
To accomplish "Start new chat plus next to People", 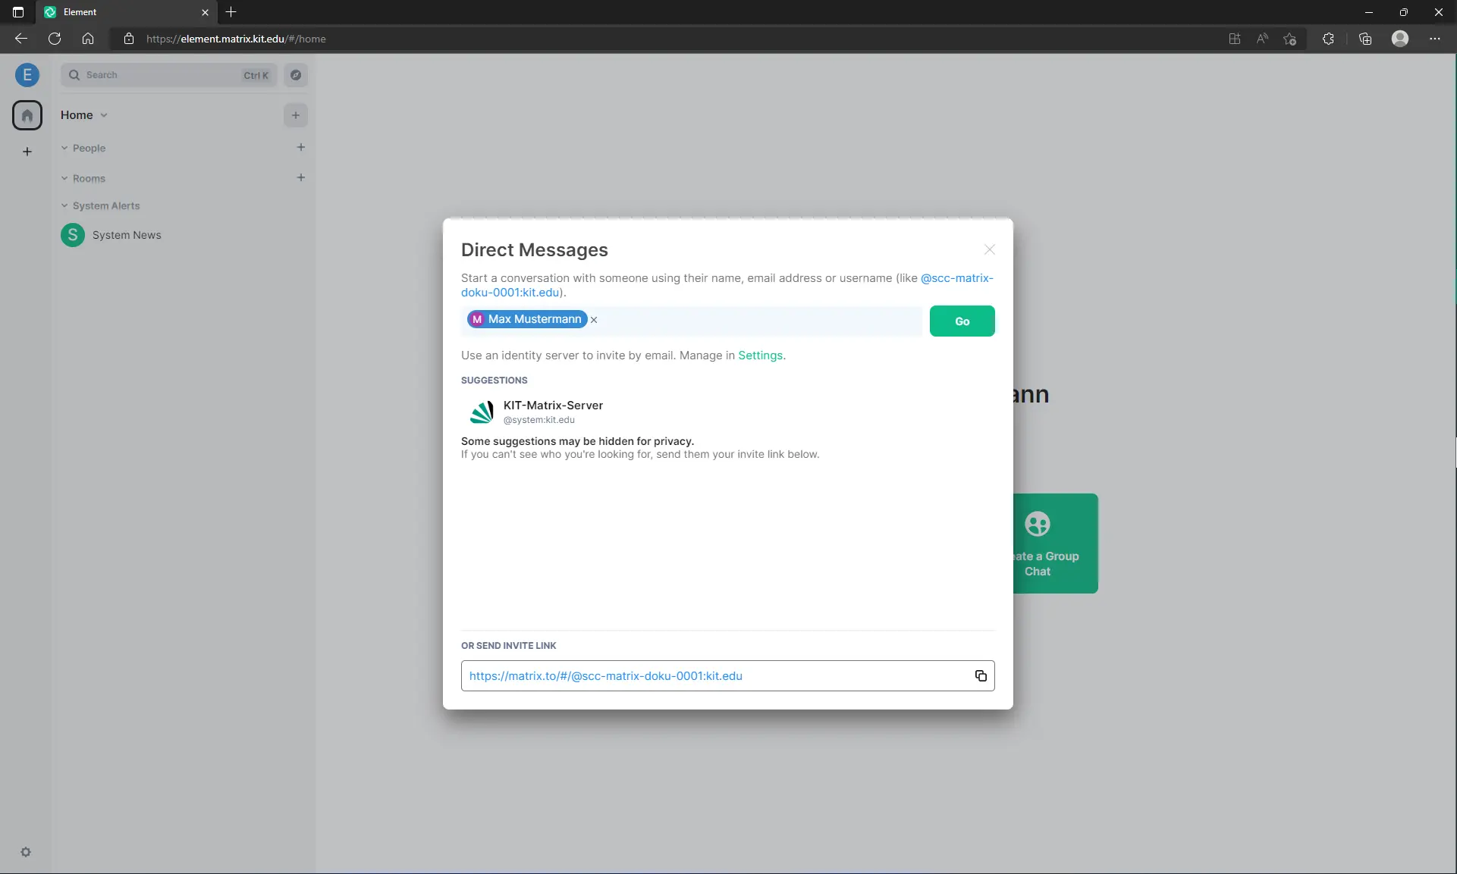I will tap(300, 147).
